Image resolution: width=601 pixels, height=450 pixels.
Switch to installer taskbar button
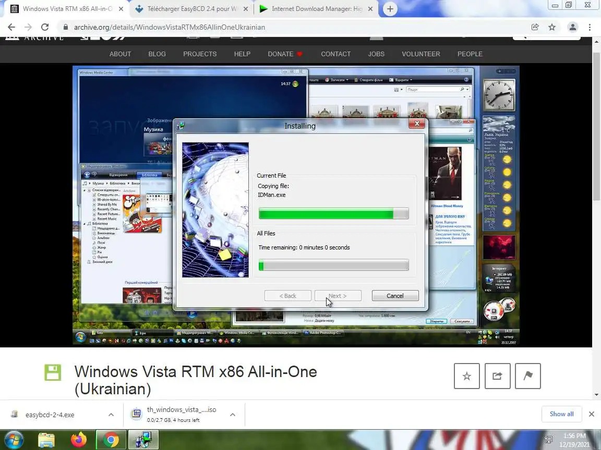pos(143,440)
